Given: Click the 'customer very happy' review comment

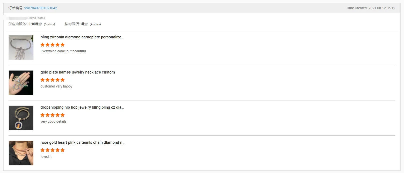Looking at the screenshot, I should 56,86.
